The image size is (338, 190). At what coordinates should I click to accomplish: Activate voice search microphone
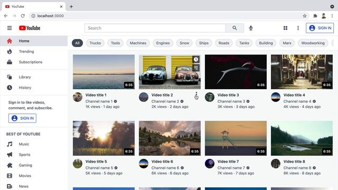[x=251, y=28]
